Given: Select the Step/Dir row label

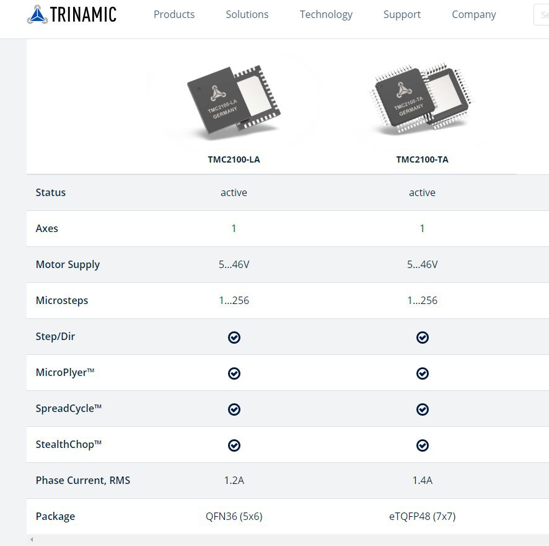Looking at the screenshot, I should (x=55, y=337).
